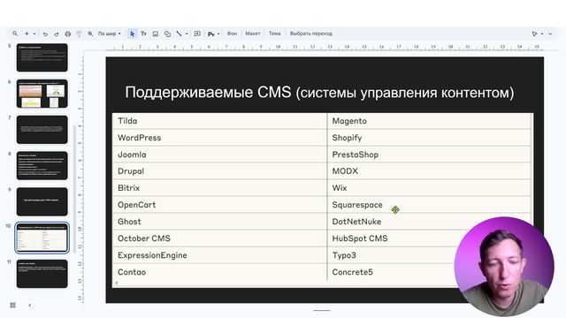Image resolution: width=566 pixels, height=318 pixels.
Task: Collapse the filmstrip with the left chevron
Action: click(x=29, y=305)
